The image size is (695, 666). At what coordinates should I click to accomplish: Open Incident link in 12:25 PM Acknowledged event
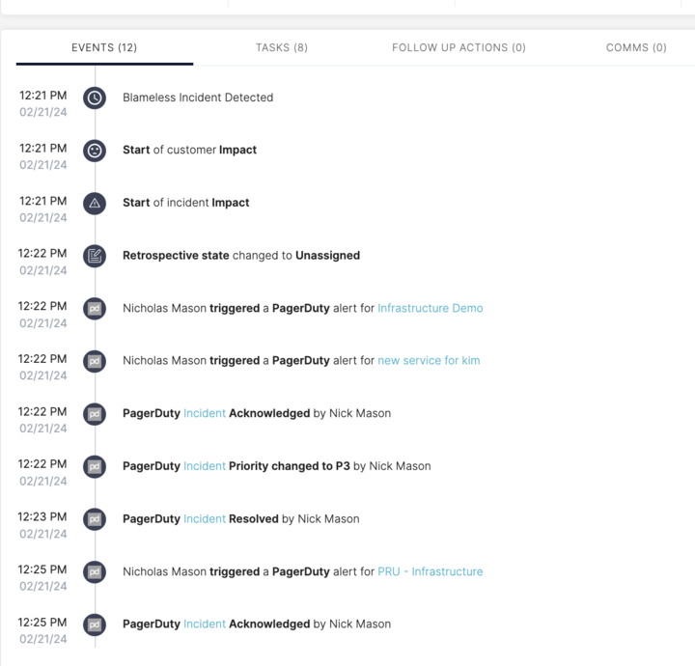click(205, 624)
